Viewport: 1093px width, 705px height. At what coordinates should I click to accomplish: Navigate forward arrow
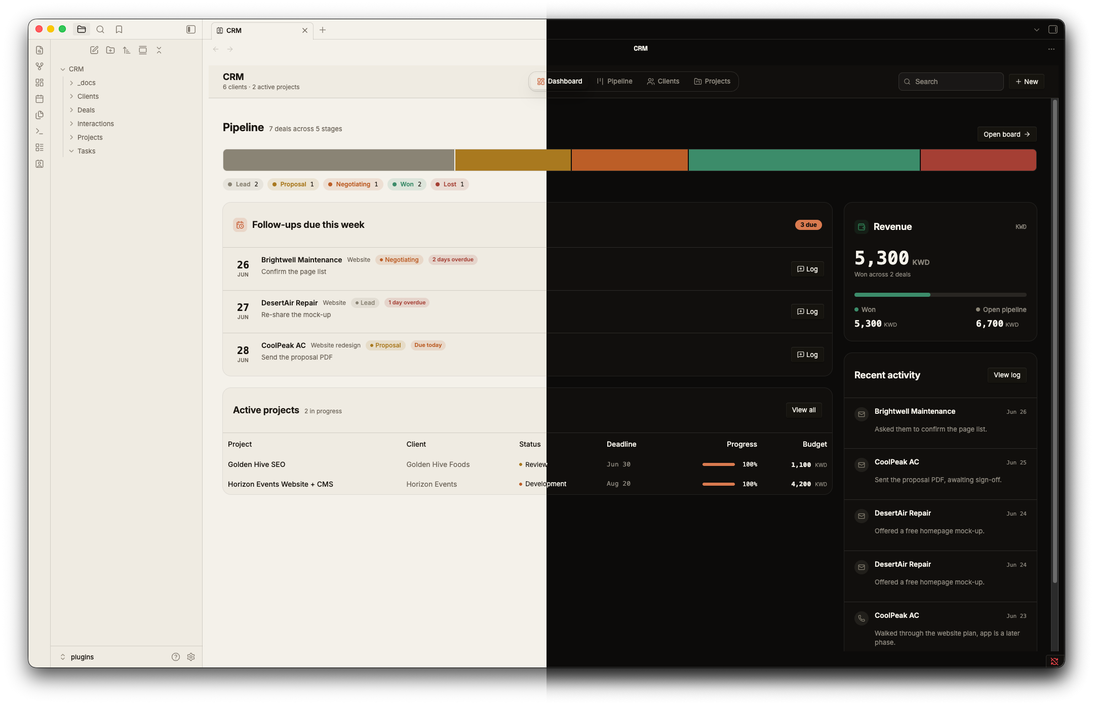coord(230,49)
